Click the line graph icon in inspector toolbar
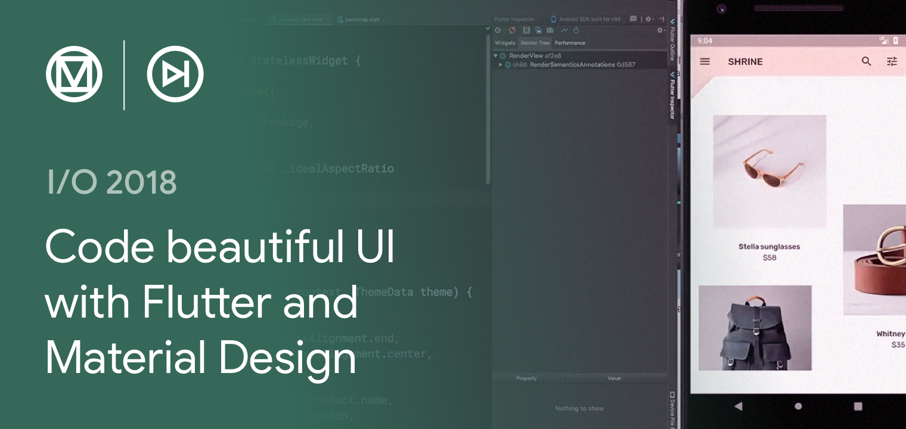This screenshot has width=906, height=429. pos(564,30)
